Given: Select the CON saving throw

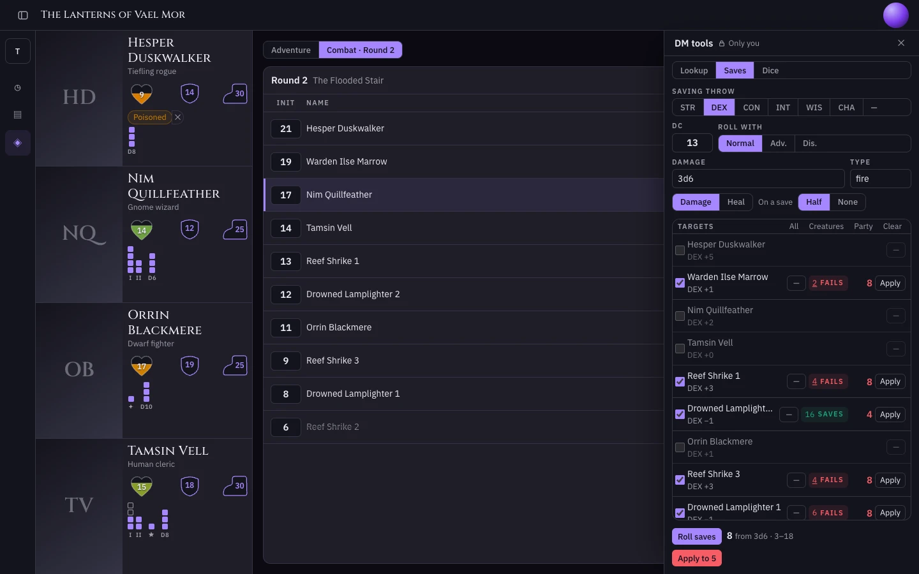Looking at the screenshot, I should 751,108.
